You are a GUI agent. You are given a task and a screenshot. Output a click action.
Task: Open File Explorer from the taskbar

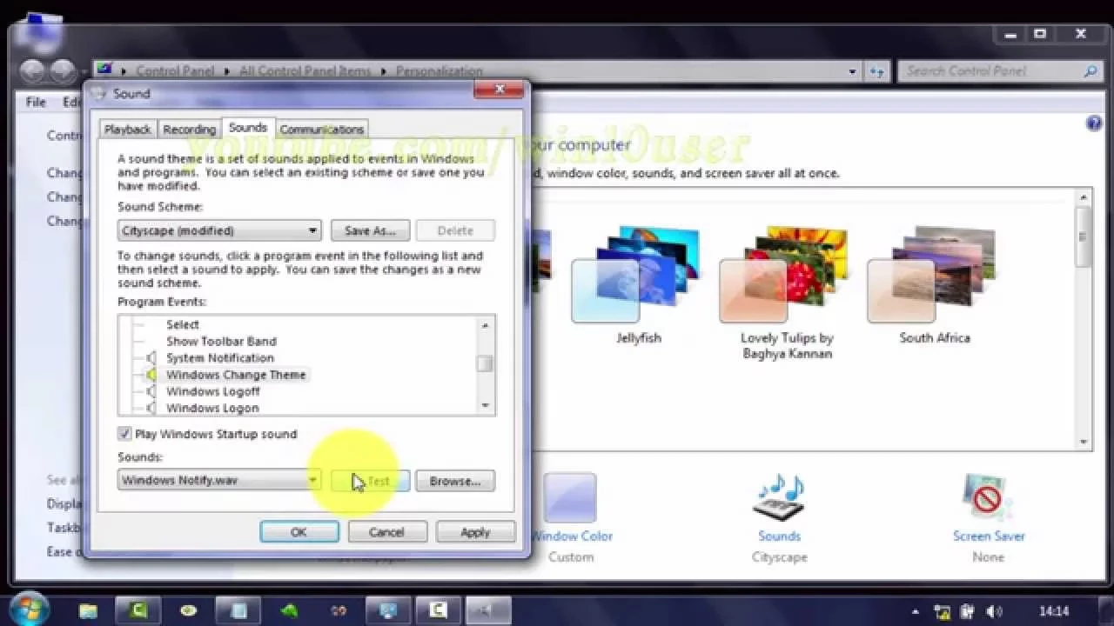tap(88, 611)
